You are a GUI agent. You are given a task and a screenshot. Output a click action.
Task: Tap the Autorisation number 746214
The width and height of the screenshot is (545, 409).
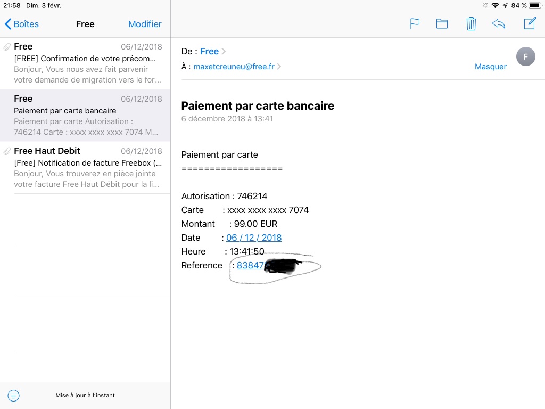click(252, 196)
